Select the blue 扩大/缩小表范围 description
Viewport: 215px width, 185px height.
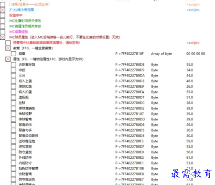pyautogui.click(x=21, y=10)
